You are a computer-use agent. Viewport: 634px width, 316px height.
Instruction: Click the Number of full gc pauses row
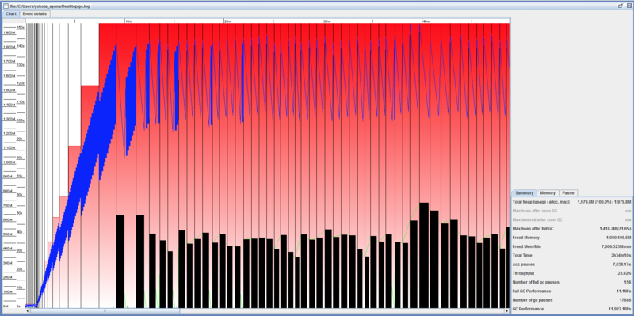[x=571, y=282]
